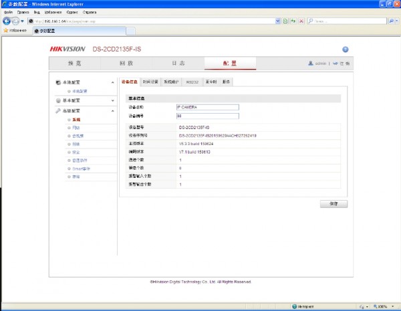This screenshot has width=401, height=311.
Task: Click the admin user icon
Action: coord(311,64)
